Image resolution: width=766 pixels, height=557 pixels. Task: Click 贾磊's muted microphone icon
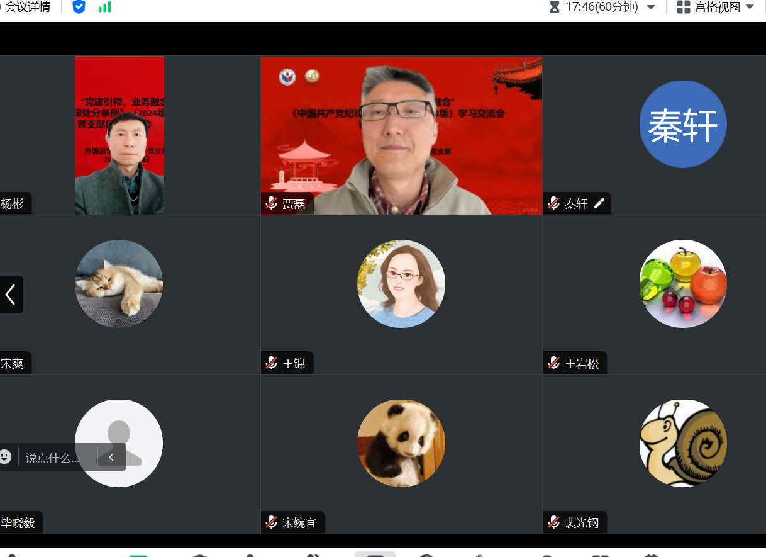272,203
